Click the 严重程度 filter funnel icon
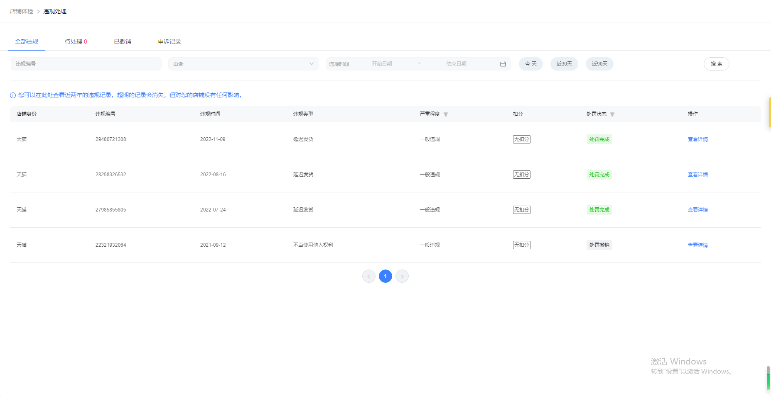771x396 pixels. [x=446, y=114]
